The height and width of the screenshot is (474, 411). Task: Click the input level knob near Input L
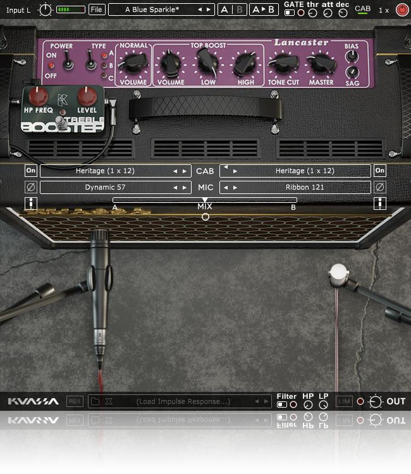pyautogui.click(x=46, y=10)
